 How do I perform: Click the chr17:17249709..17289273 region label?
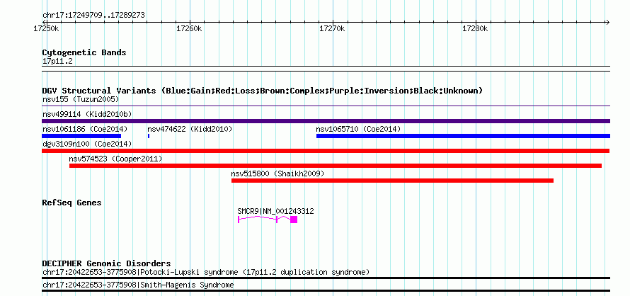(93, 16)
